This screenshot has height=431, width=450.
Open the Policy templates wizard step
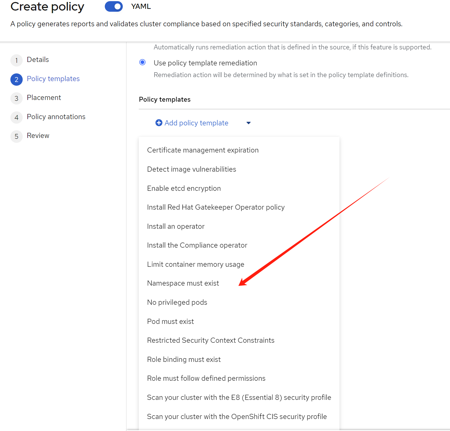click(x=53, y=79)
